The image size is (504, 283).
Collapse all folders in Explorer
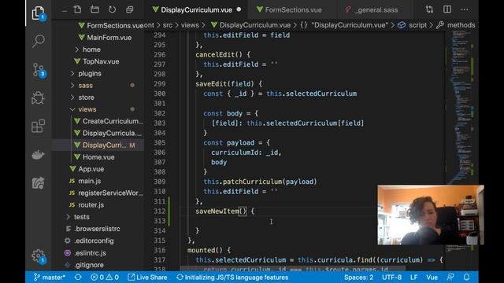tap(129, 9)
